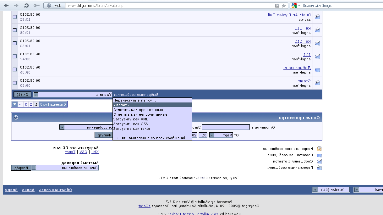Open the message-type filter dropdown in Опции просмотра

click(x=62, y=127)
